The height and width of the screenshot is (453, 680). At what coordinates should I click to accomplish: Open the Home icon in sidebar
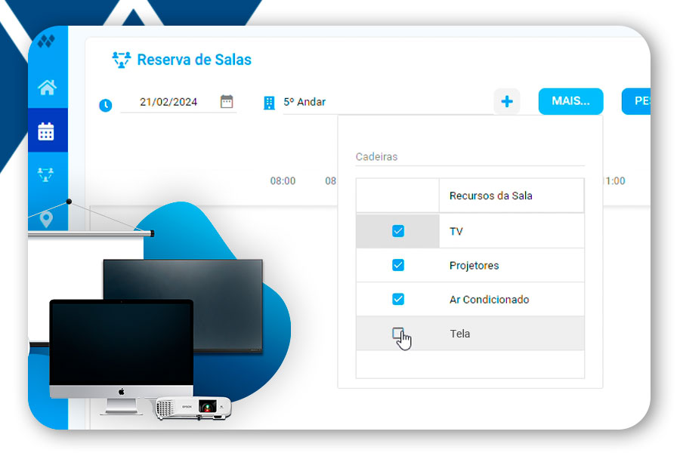coord(47,88)
